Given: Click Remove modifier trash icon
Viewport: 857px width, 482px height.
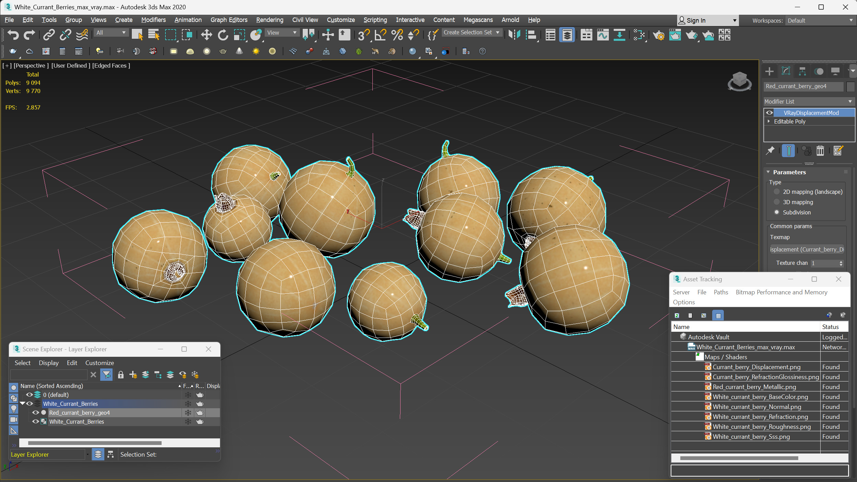Looking at the screenshot, I should [820, 150].
